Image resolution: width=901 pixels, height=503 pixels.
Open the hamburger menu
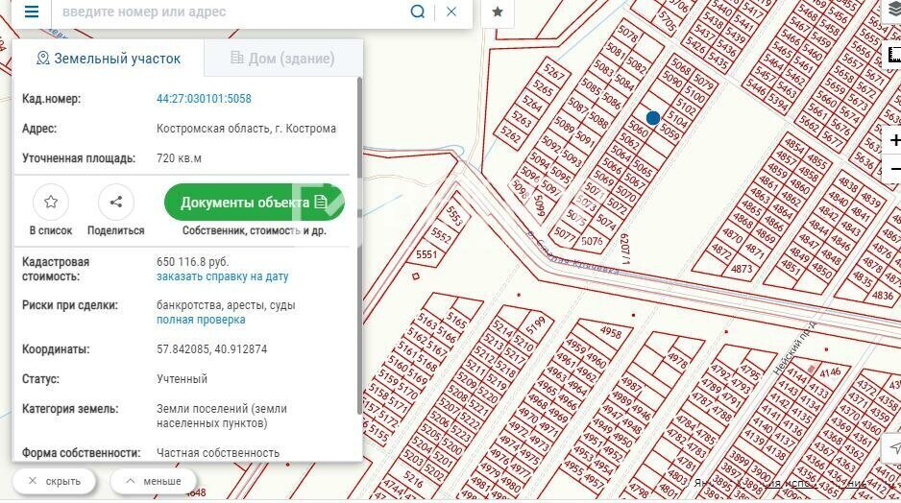32,12
